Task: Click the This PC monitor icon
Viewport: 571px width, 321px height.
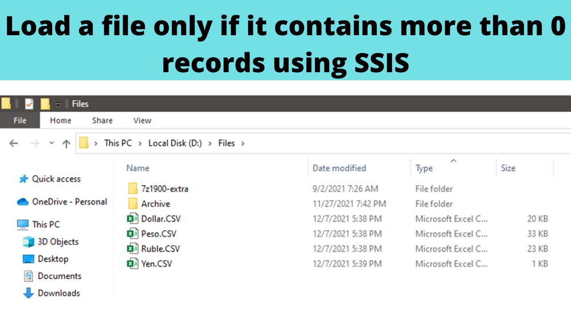Action: [23, 225]
